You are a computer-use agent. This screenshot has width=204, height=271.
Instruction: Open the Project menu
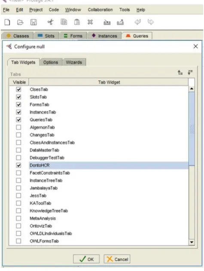click(x=36, y=10)
